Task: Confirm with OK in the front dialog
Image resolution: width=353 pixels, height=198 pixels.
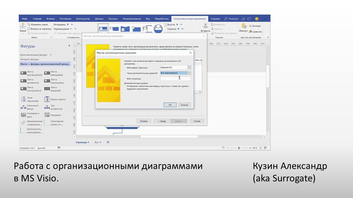Action: (170, 105)
